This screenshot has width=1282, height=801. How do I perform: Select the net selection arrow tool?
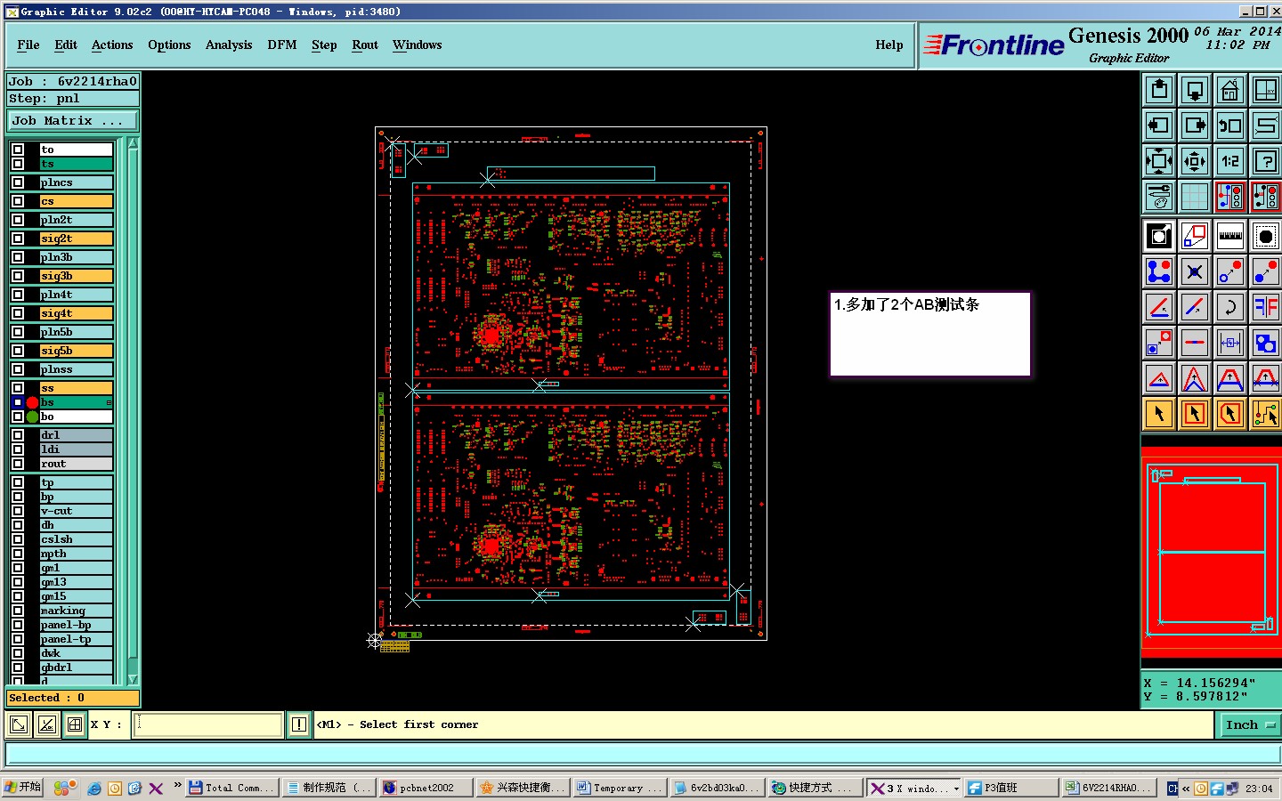tap(1266, 414)
